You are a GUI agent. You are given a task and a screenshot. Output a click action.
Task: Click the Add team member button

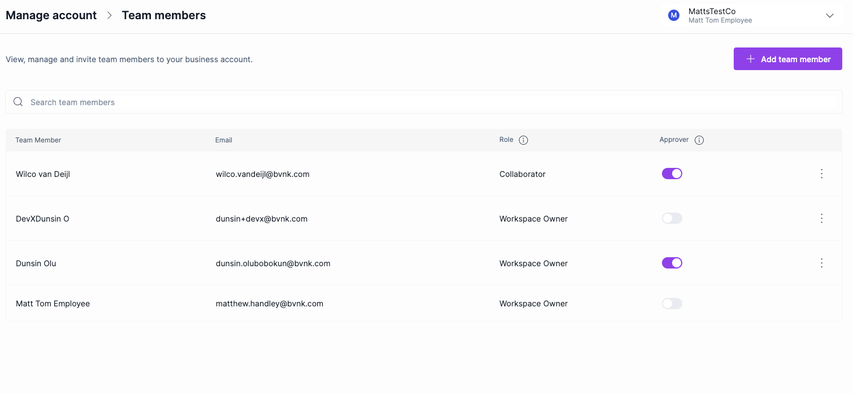click(x=787, y=58)
